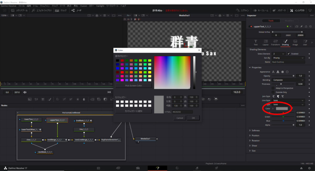Switch to the Image tab
The width and height of the screenshot is (315, 171).
295,43
